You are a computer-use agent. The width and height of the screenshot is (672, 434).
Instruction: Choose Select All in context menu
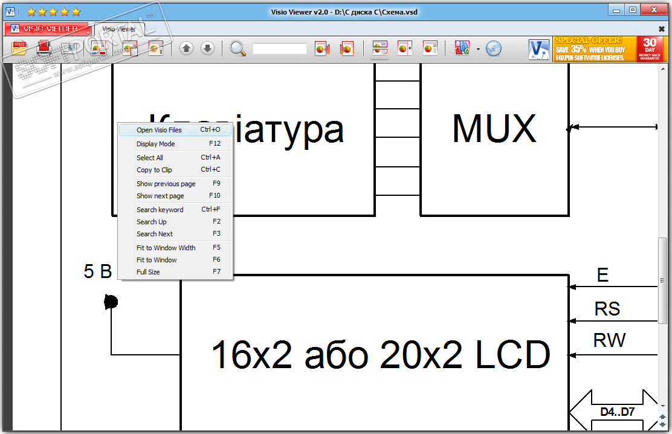tap(175, 157)
